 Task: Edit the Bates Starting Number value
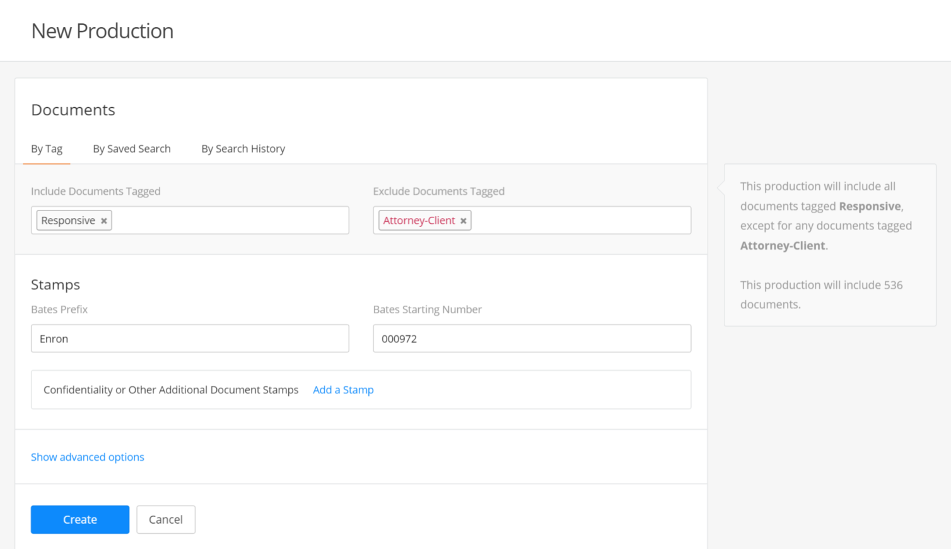(x=532, y=338)
